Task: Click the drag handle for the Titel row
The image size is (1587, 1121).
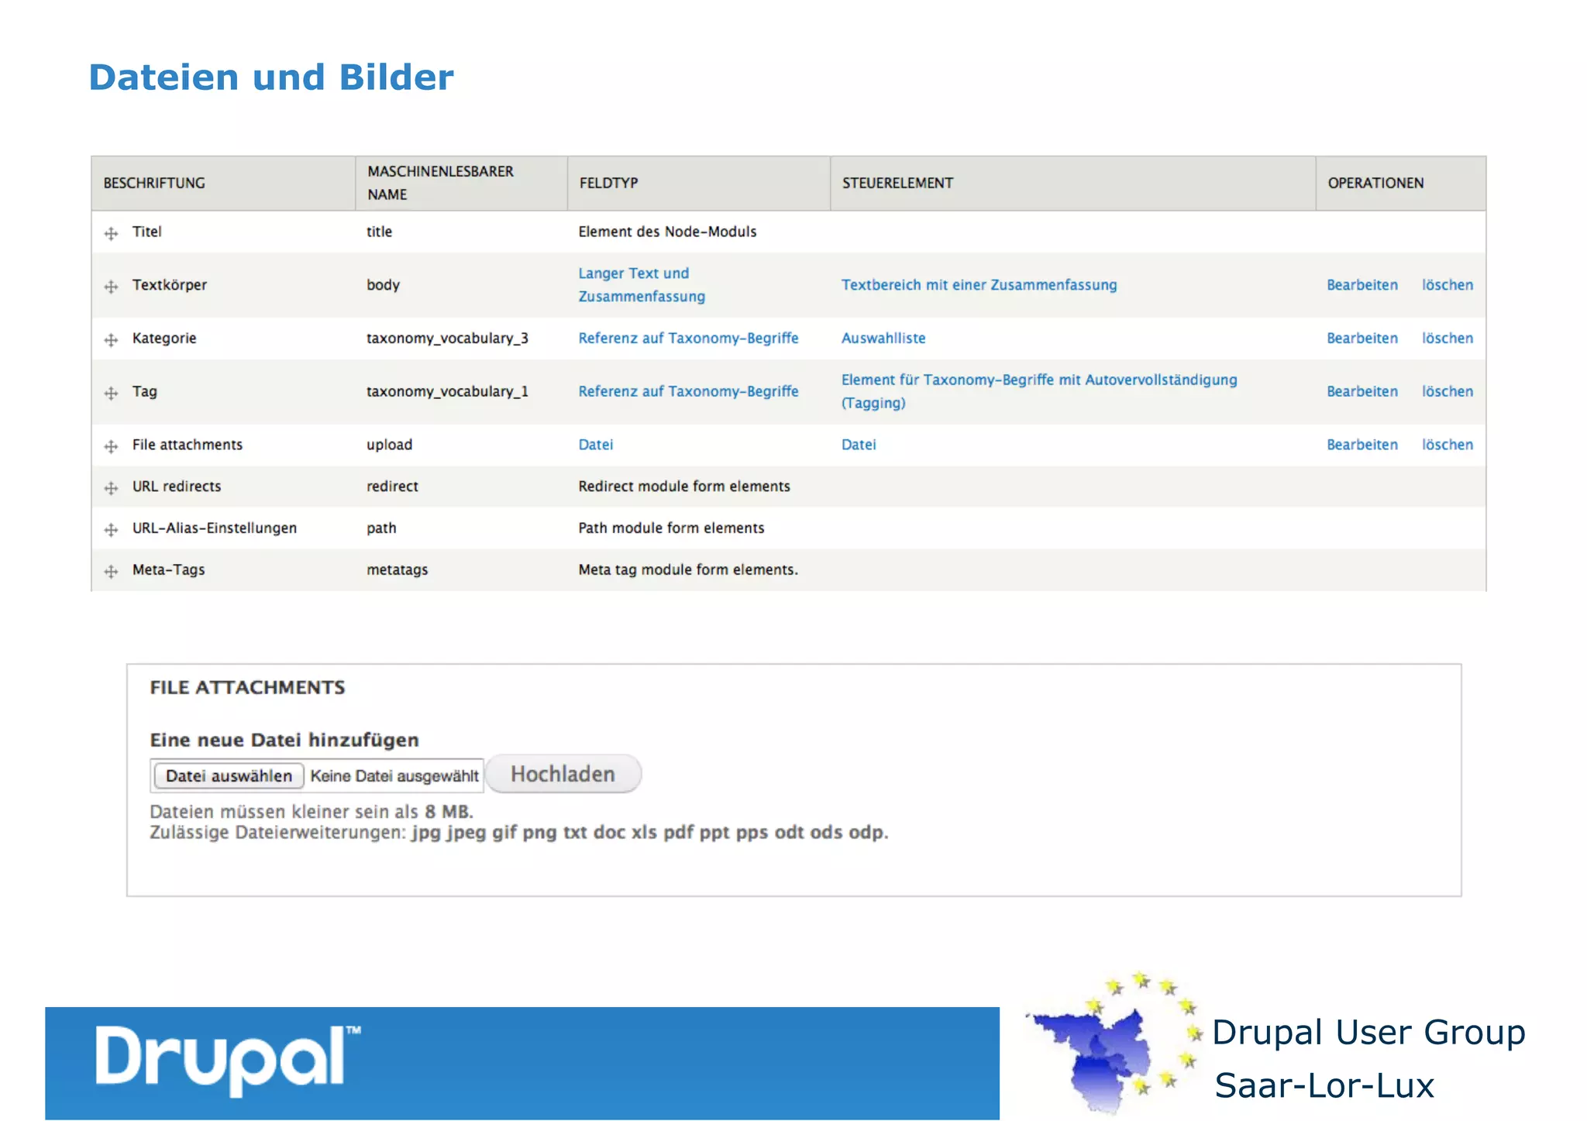Action: (112, 233)
